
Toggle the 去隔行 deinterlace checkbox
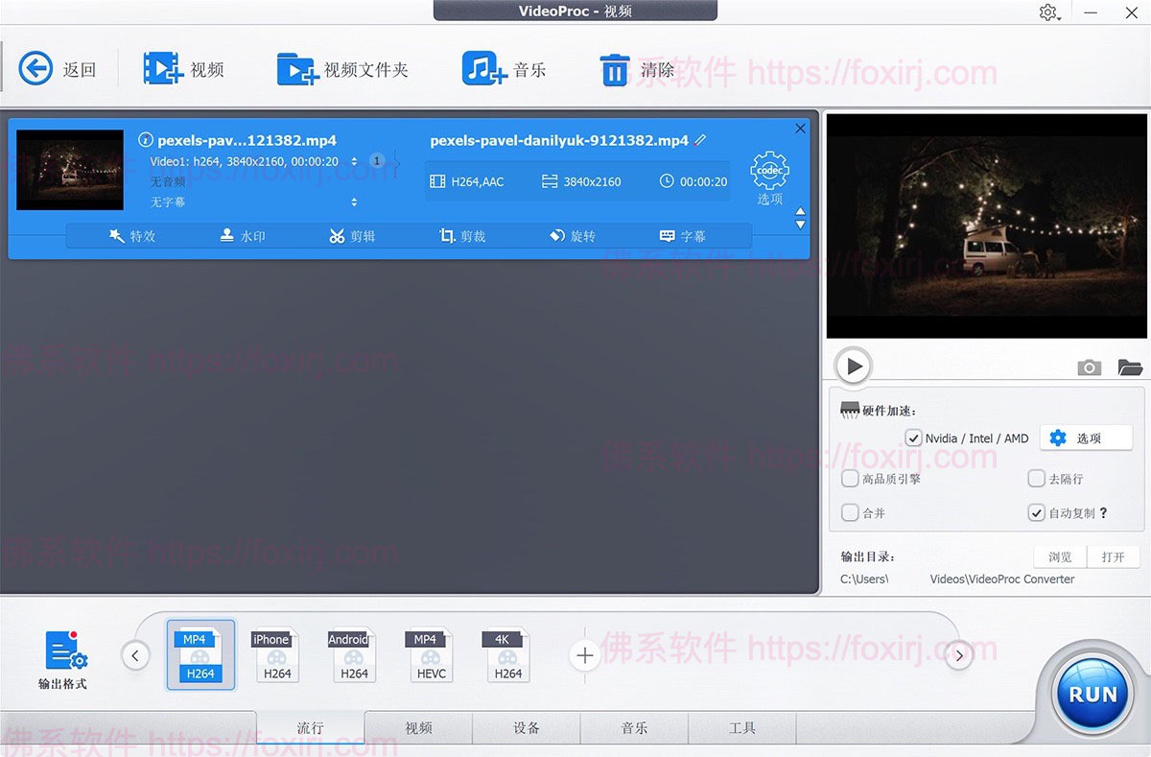point(1037,478)
